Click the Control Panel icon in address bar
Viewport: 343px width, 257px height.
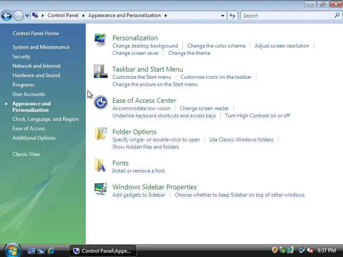(35, 15)
